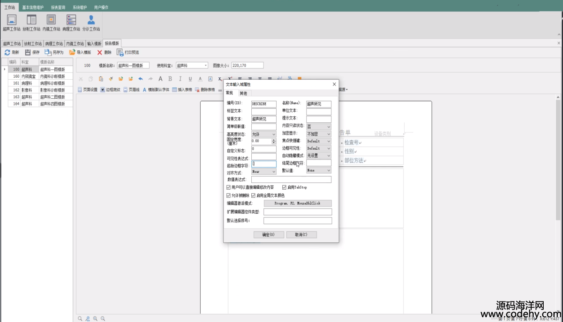Click the 刷新 refresh toolbar icon
Screen dimensions: 563x322
[x=7, y=52]
